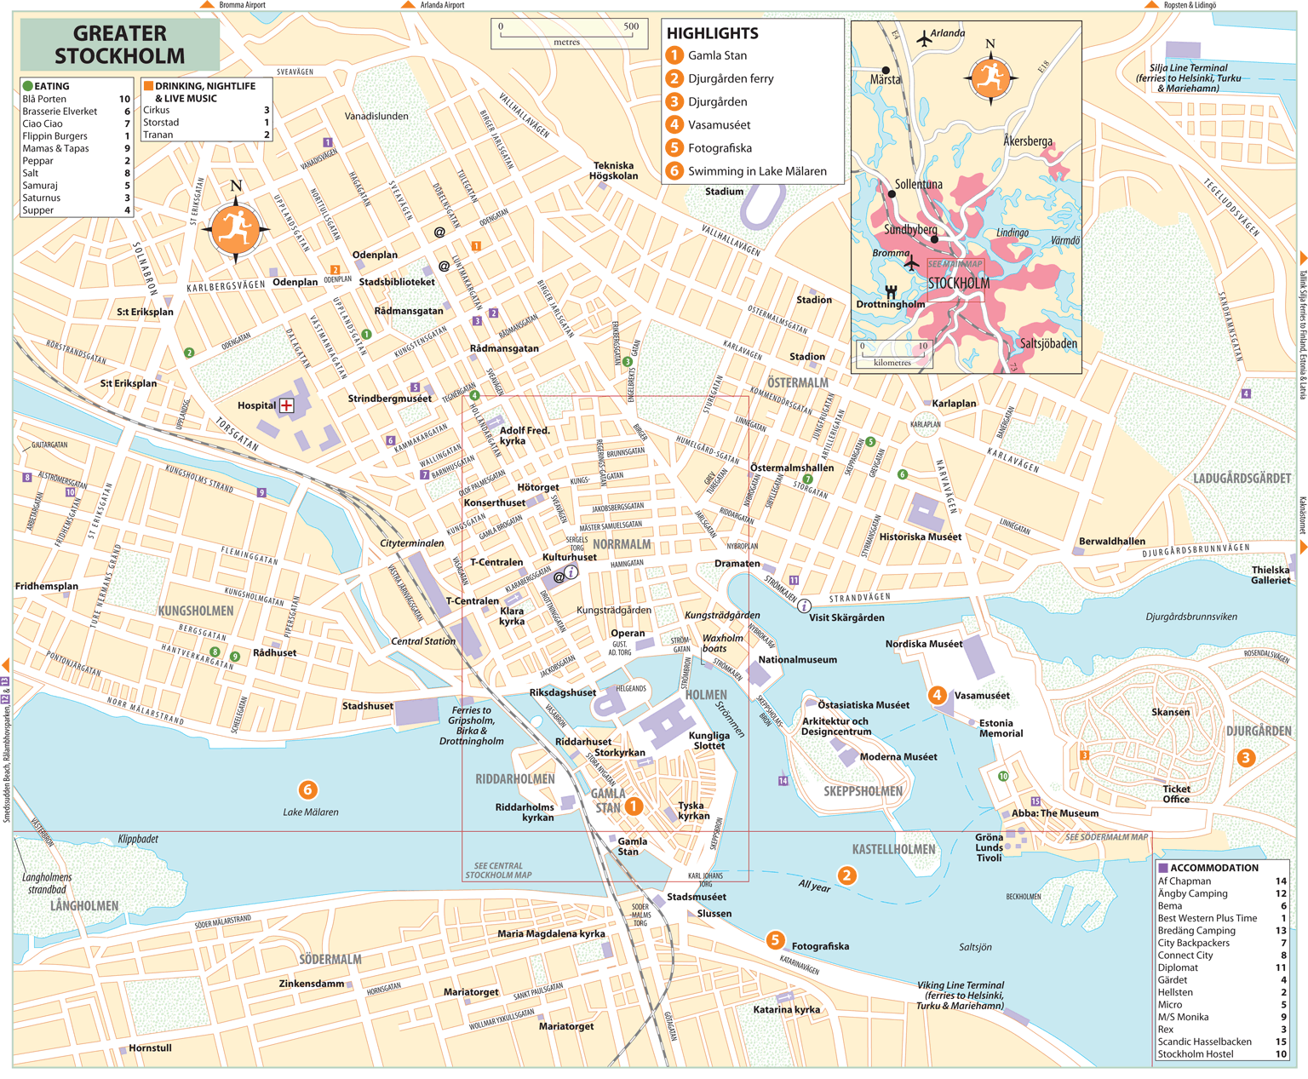Click green eating marker 3 on Engelbrektsgatan
The image size is (1308, 1079).
point(628,362)
